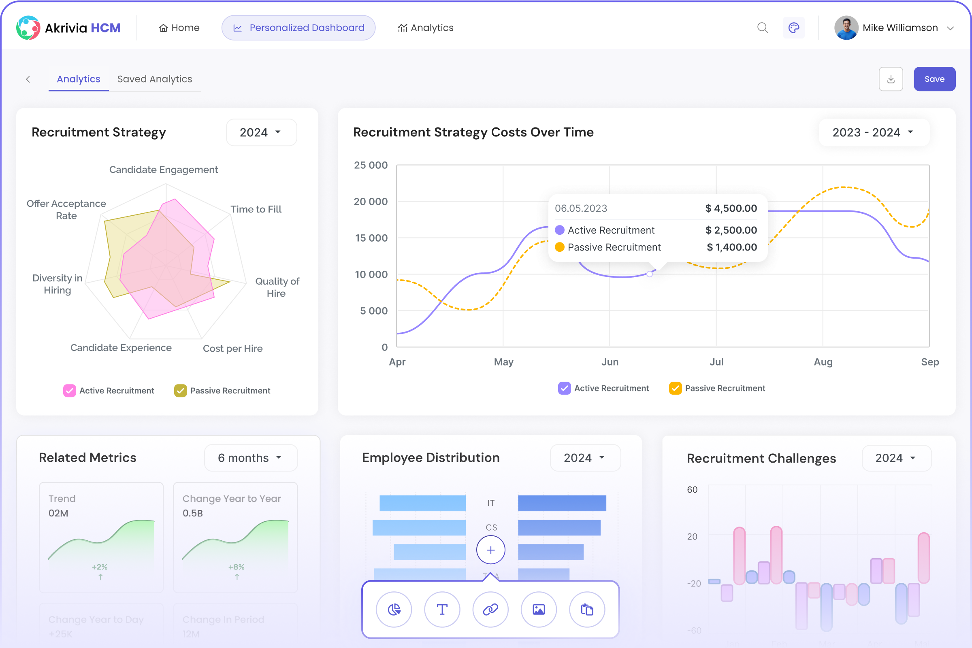Toggle the radar chart's Active Recruitment checkbox
Screen dimensions: 972x648
pos(70,391)
